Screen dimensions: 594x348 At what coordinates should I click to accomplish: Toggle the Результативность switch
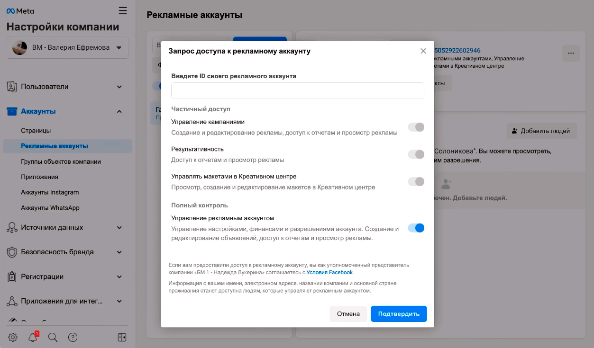[416, 154]
